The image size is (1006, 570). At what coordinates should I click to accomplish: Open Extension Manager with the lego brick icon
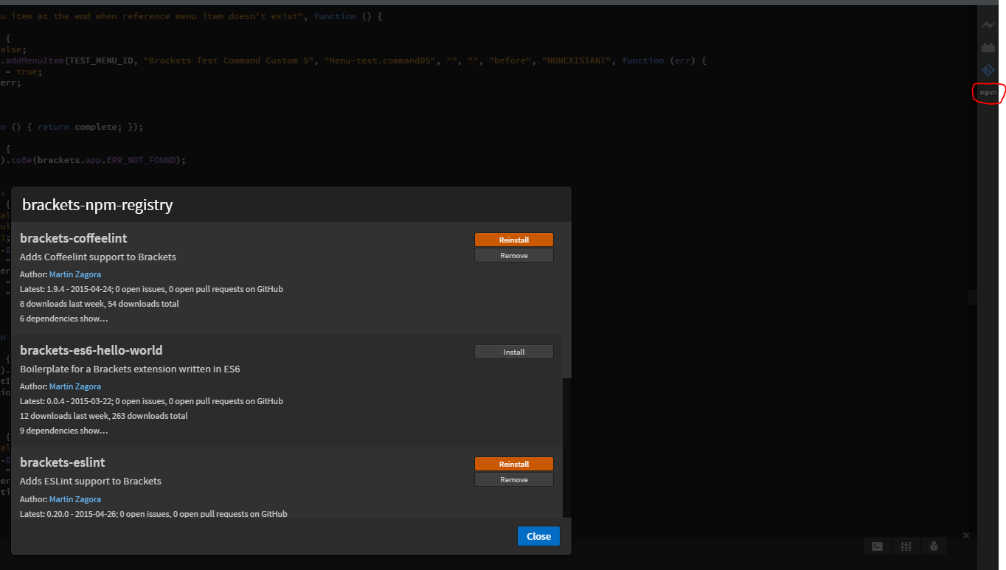coord(988,48)
